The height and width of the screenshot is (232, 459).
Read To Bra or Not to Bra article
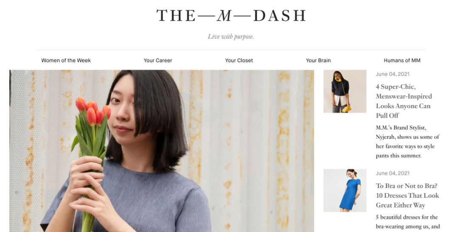pyautogui.click(x=407, y=195)
